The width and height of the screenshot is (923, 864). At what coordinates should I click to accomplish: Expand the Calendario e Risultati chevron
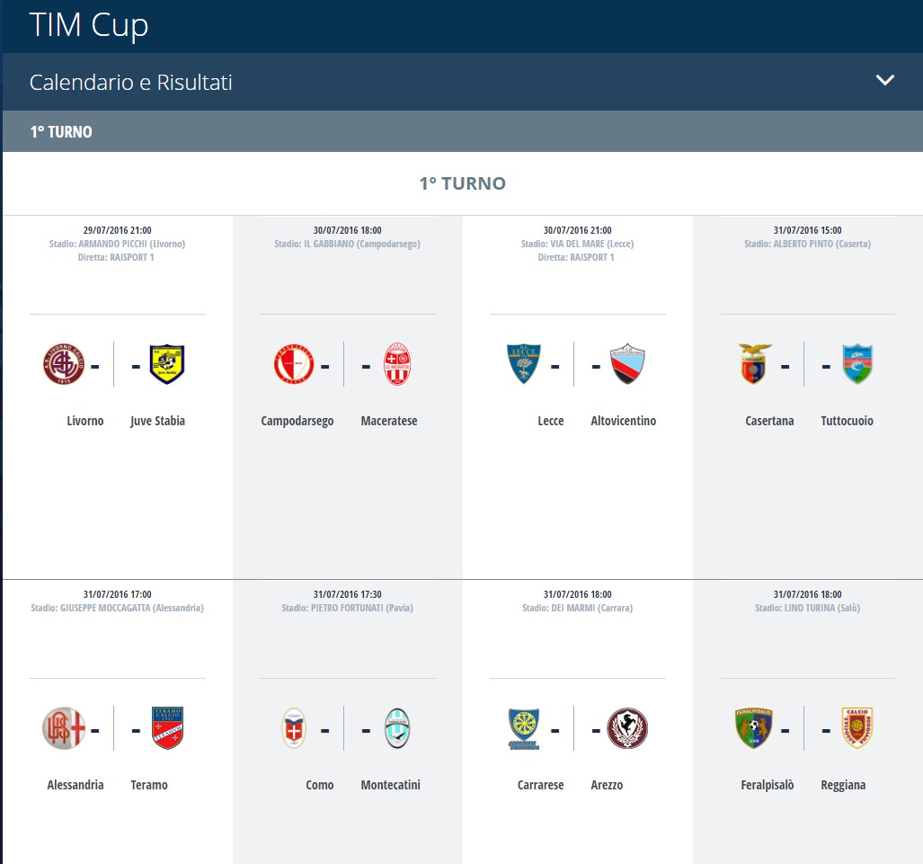[x=885, y=80]
